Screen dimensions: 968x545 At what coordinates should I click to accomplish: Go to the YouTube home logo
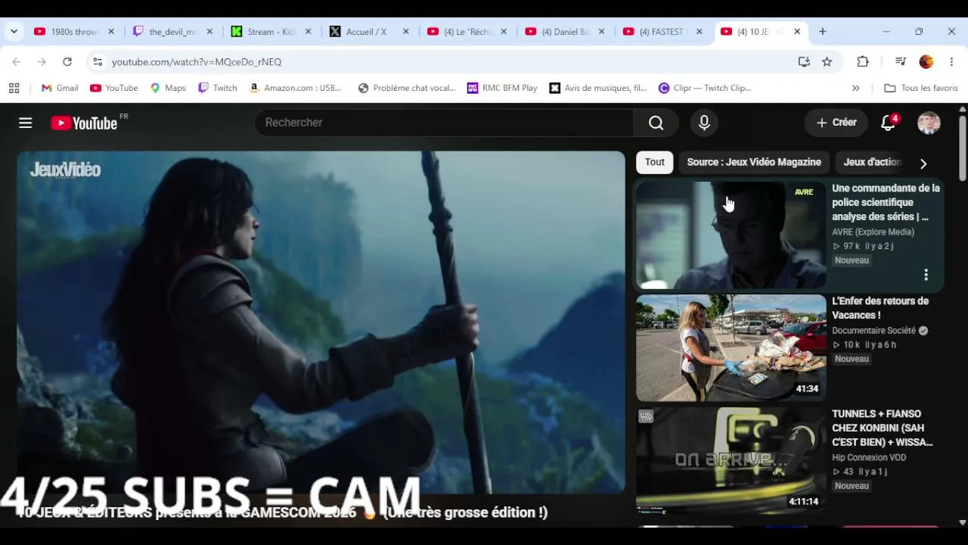pos(84,123)
